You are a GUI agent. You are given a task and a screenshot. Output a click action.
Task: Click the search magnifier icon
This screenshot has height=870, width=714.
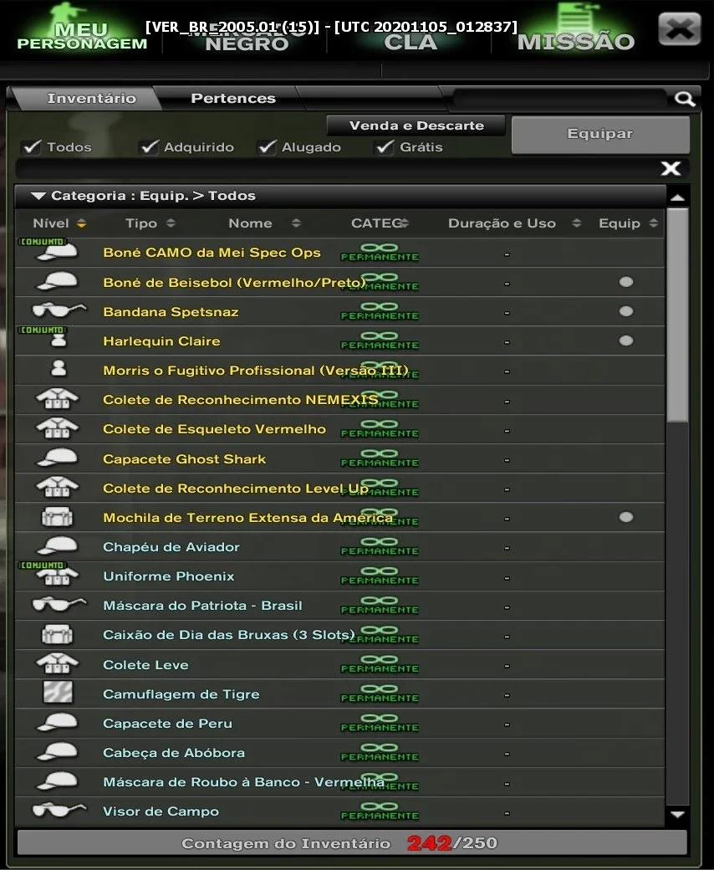(x=685, y=99)
